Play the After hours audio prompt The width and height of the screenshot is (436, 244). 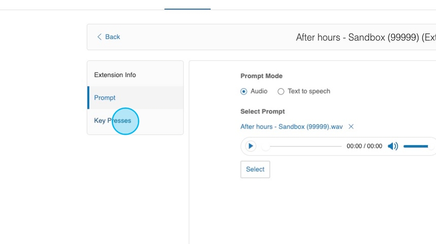250,146
